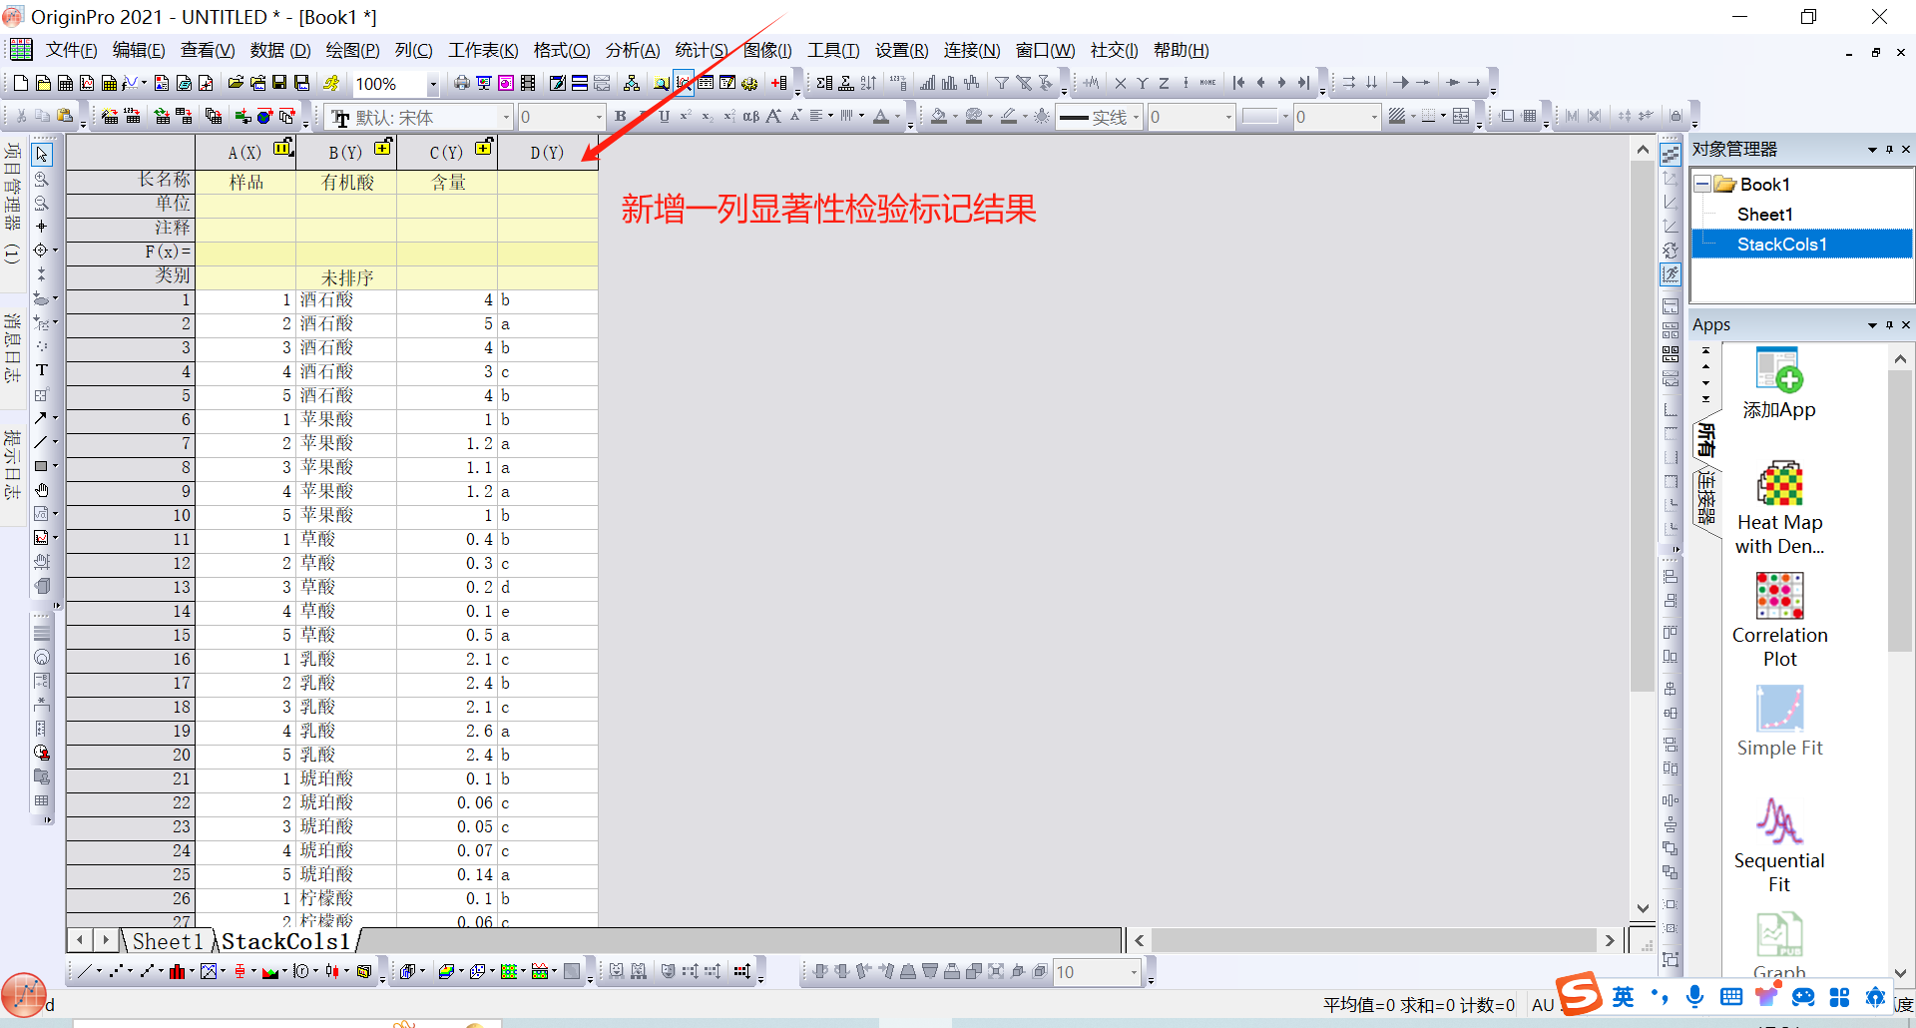The image size is (1916, 1028).
Task: Click the Pointer selection tool
Action: 42,155
